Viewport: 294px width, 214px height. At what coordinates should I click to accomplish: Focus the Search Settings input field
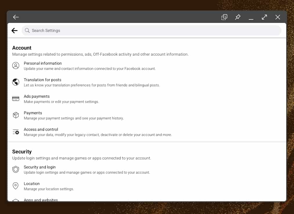click(154, 30)
